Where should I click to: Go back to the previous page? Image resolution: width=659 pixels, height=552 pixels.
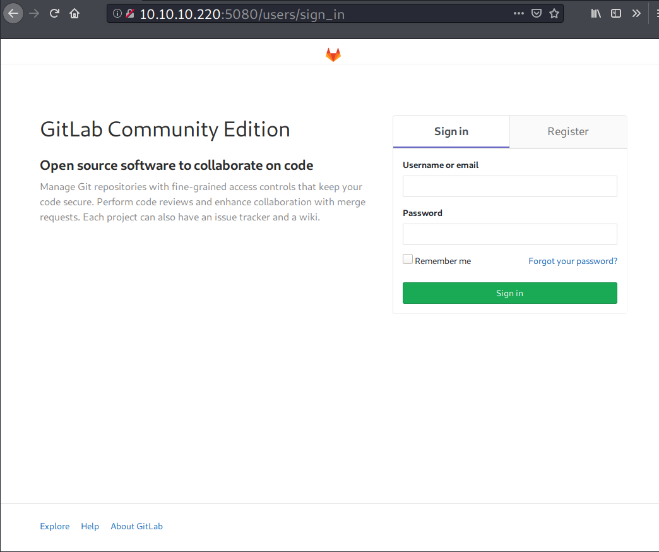tap(13, 13)
